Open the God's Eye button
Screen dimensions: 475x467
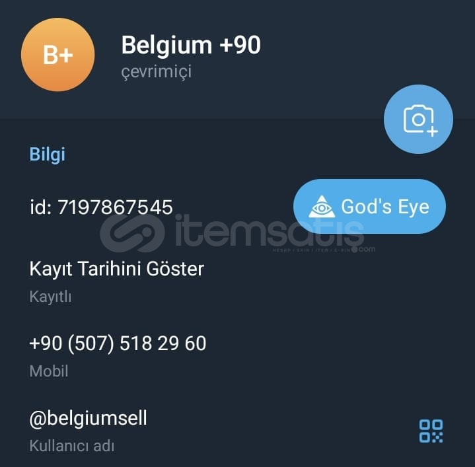click(369, 206)
